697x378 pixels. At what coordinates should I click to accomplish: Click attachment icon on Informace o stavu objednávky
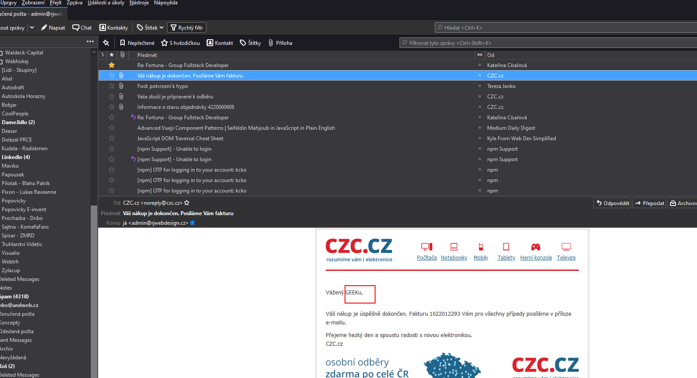pos(121,107)
